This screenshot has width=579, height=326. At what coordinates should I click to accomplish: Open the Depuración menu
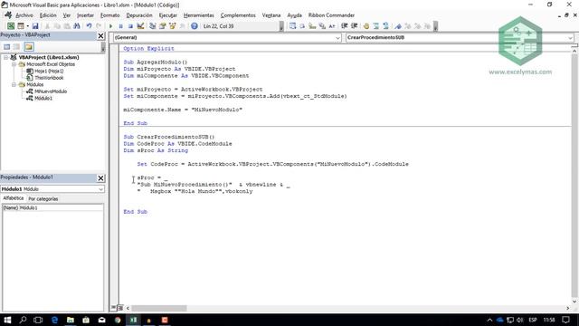[x=139, y=15]
